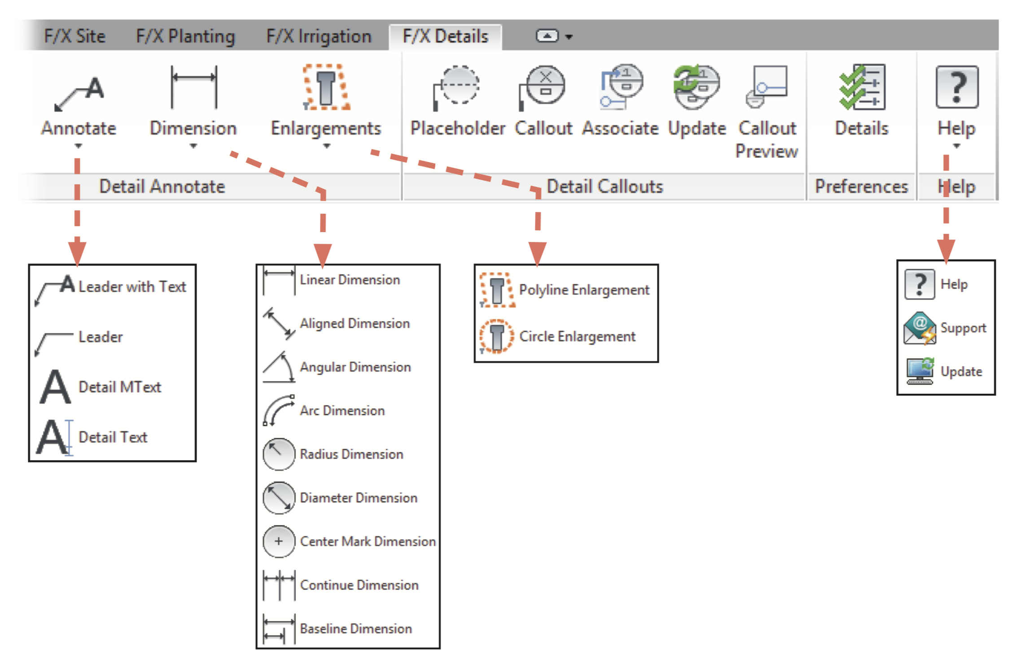The width and height of the screenshot is (1016, 659).
Task: Expand the Annotate dropdown arrow
Action: coord(79,146)
